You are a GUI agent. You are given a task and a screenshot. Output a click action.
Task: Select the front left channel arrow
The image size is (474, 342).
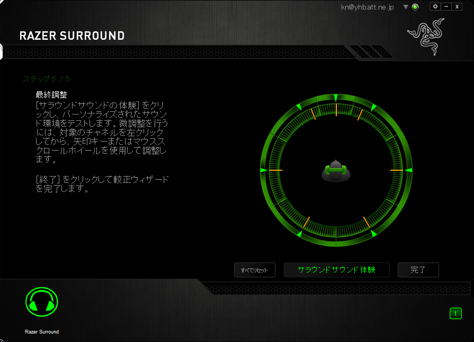pyautogui.click(x=298, y=108)
